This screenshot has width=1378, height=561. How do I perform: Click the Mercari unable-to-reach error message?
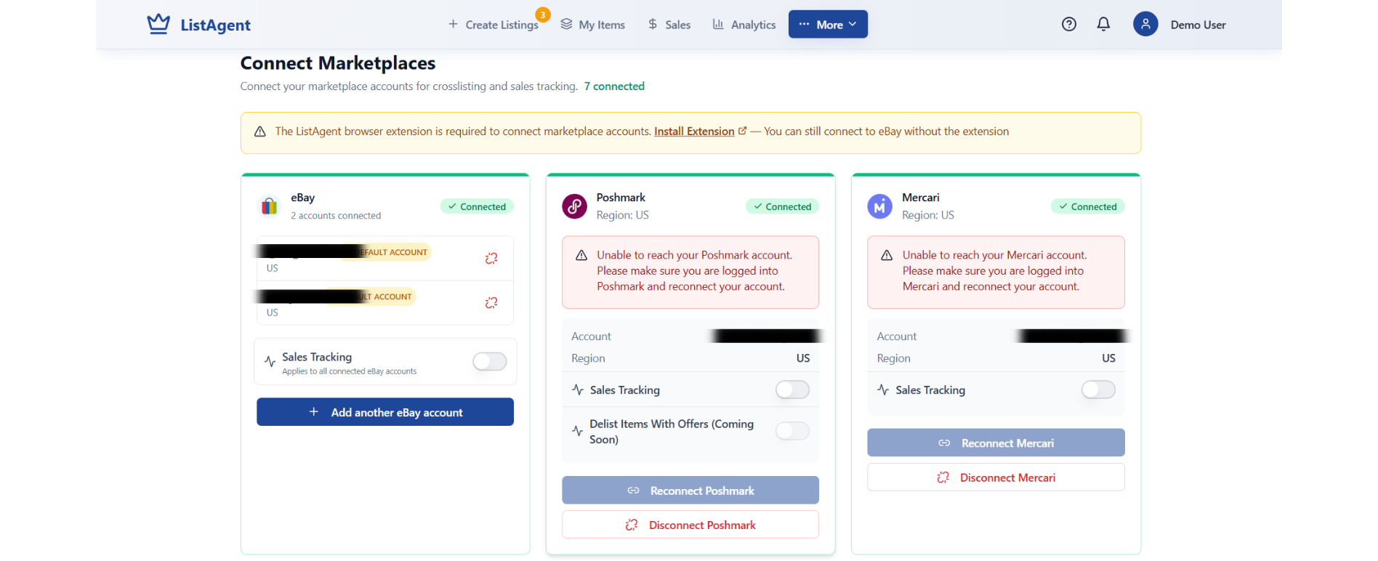(994, 270)
